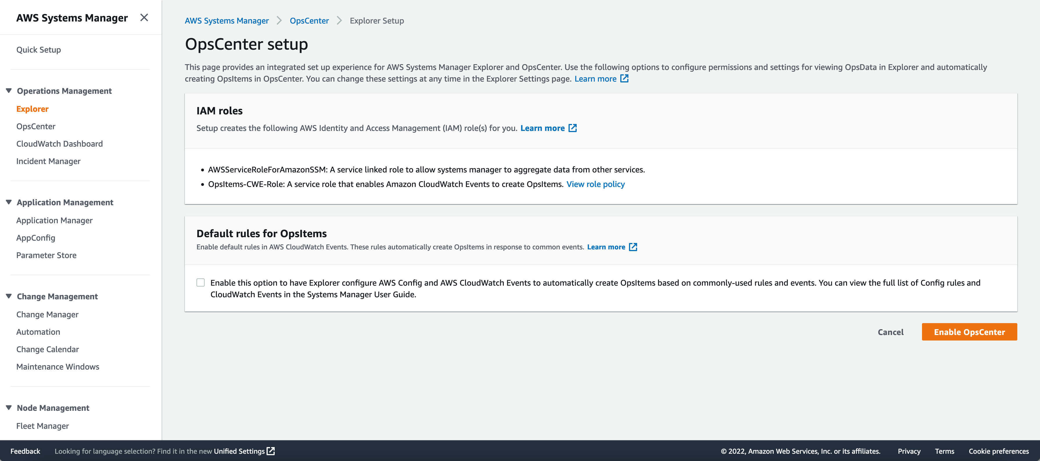The height and width of the screenshot is (461, 1040).
Task: Enable the default rules for OpsItems checkbox
Action: (x=201, y=282)
